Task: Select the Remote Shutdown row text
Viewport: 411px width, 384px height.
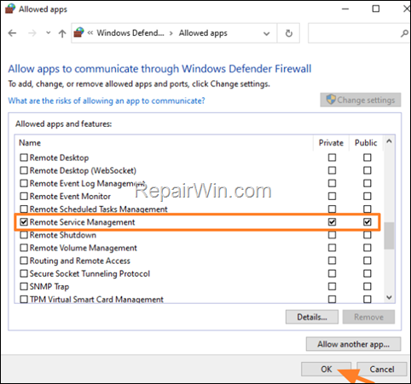Action: point(63,235)
